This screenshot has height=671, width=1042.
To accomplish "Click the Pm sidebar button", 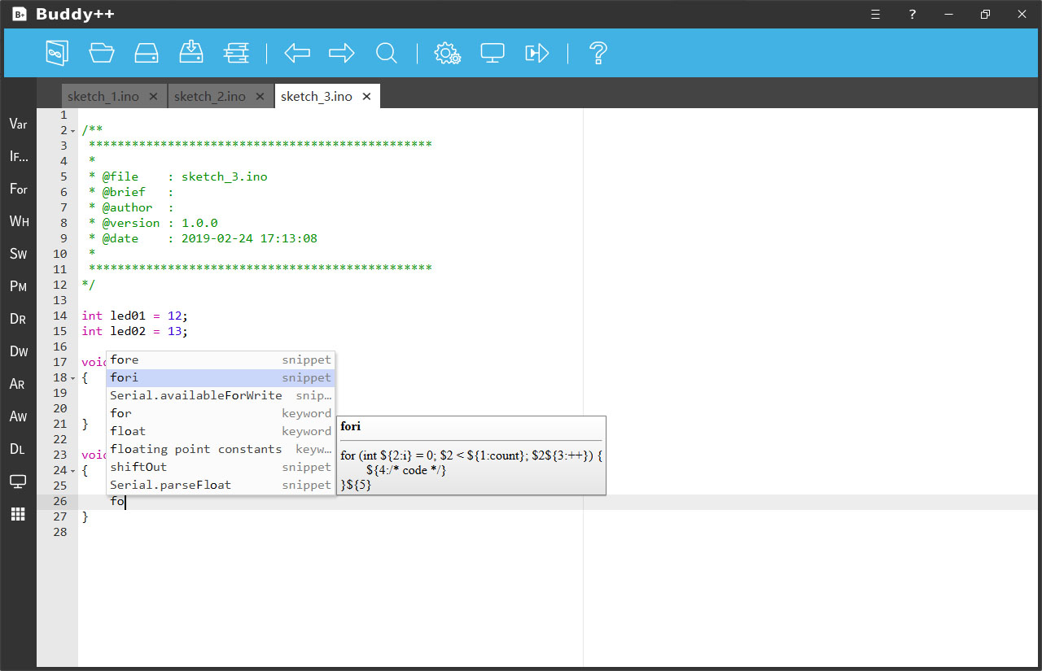I will (x=18, y=286).
